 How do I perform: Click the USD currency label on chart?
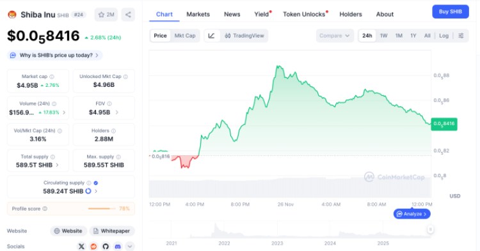coord(455,196)
